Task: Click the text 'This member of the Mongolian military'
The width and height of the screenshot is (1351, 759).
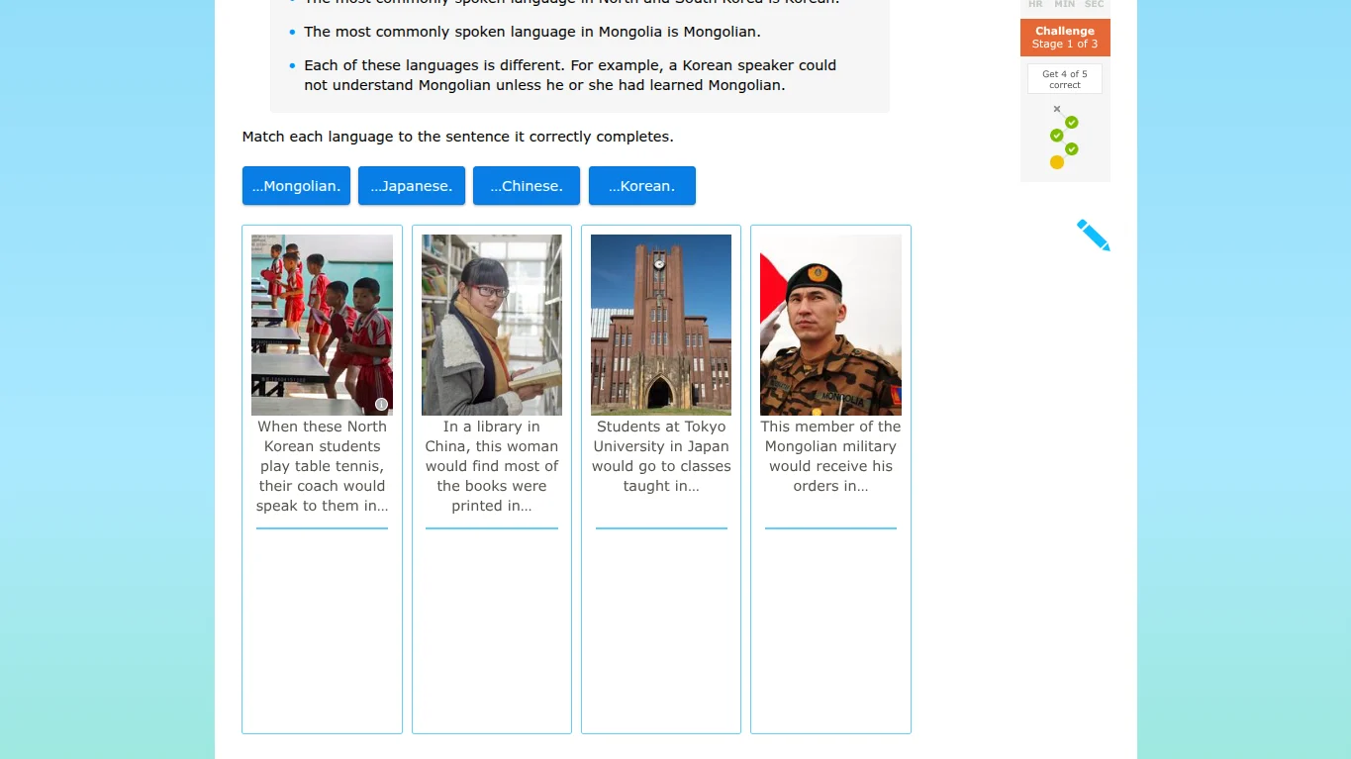Action: point(830,436)
